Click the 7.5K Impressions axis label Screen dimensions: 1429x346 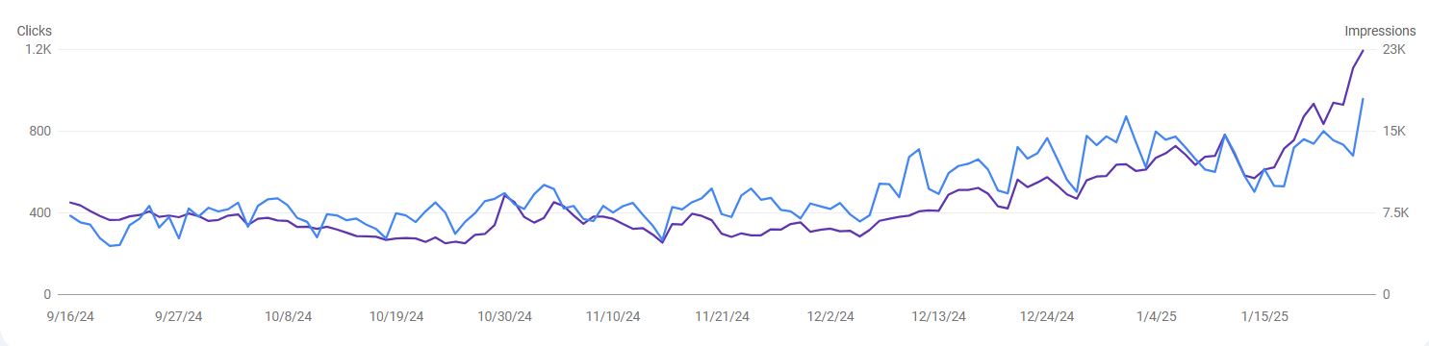pyautogui.click(x=1396, y=212)
